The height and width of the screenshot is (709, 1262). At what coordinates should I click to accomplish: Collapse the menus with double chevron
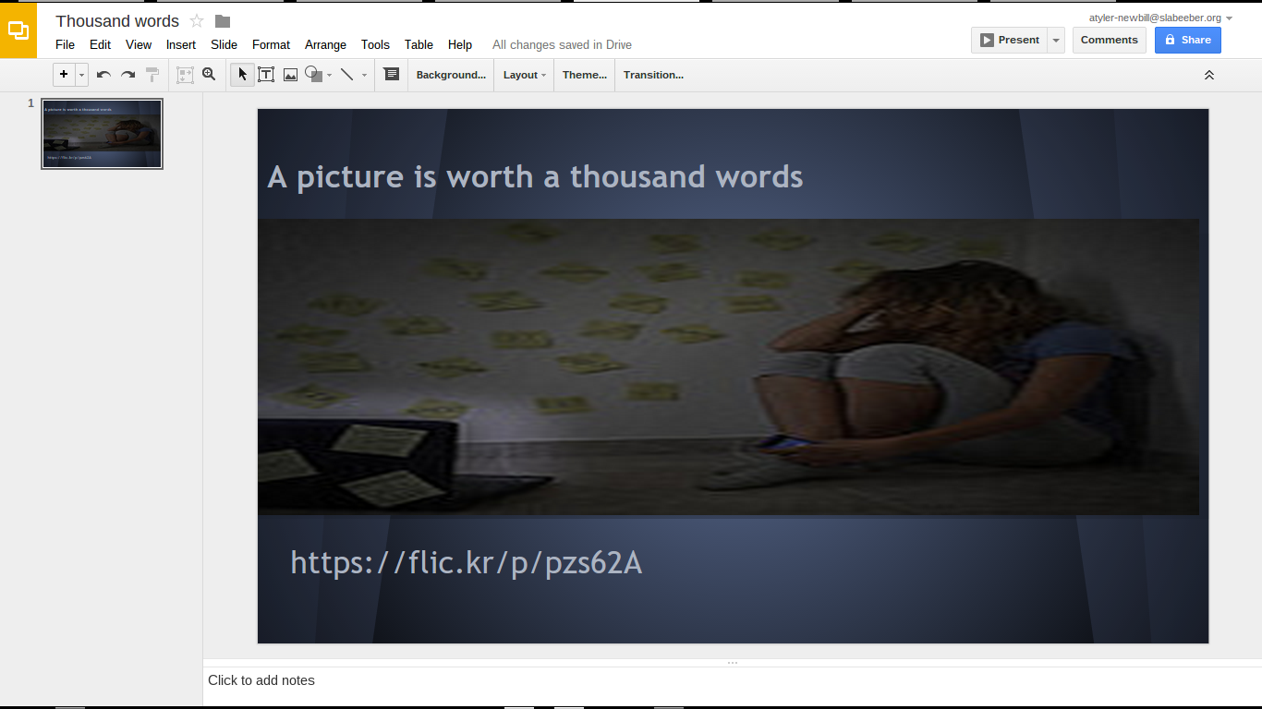pyautogui.click(x=1208, y=75)
